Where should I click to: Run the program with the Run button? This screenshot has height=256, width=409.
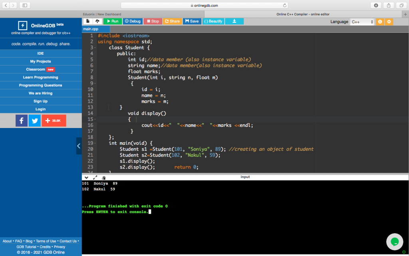pyautogui.click(x=112, y=21)
